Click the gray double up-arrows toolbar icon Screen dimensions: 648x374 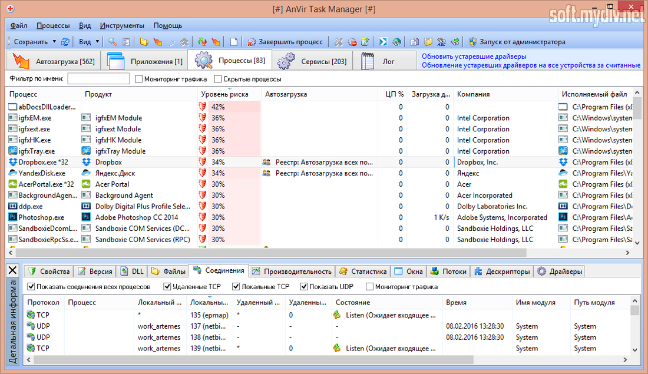click(184, 42)
